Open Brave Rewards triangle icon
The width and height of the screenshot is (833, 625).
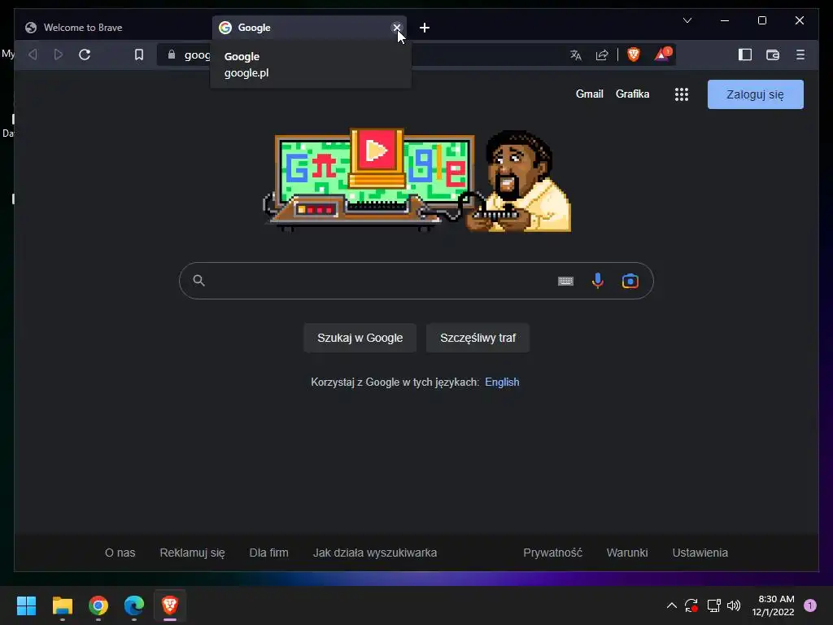coord(662,55)
